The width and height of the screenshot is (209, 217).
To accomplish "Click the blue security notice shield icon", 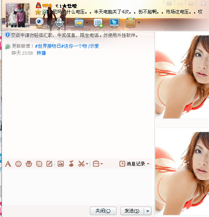I will tap(7, 35).
